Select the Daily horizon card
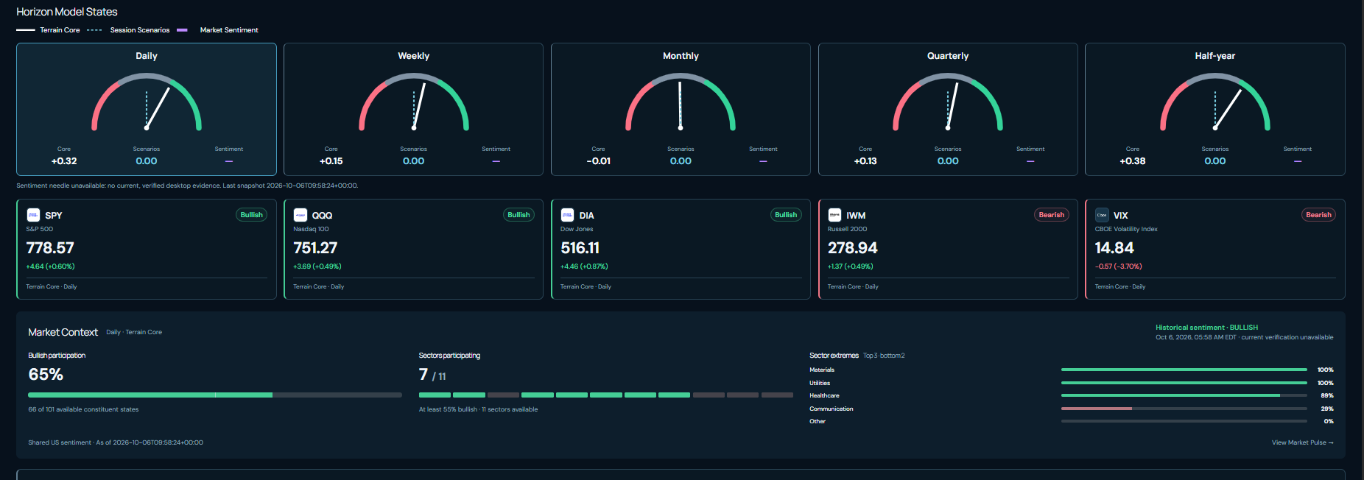The width and height of the screenshot is (1364, 480). tap(147, 109)
